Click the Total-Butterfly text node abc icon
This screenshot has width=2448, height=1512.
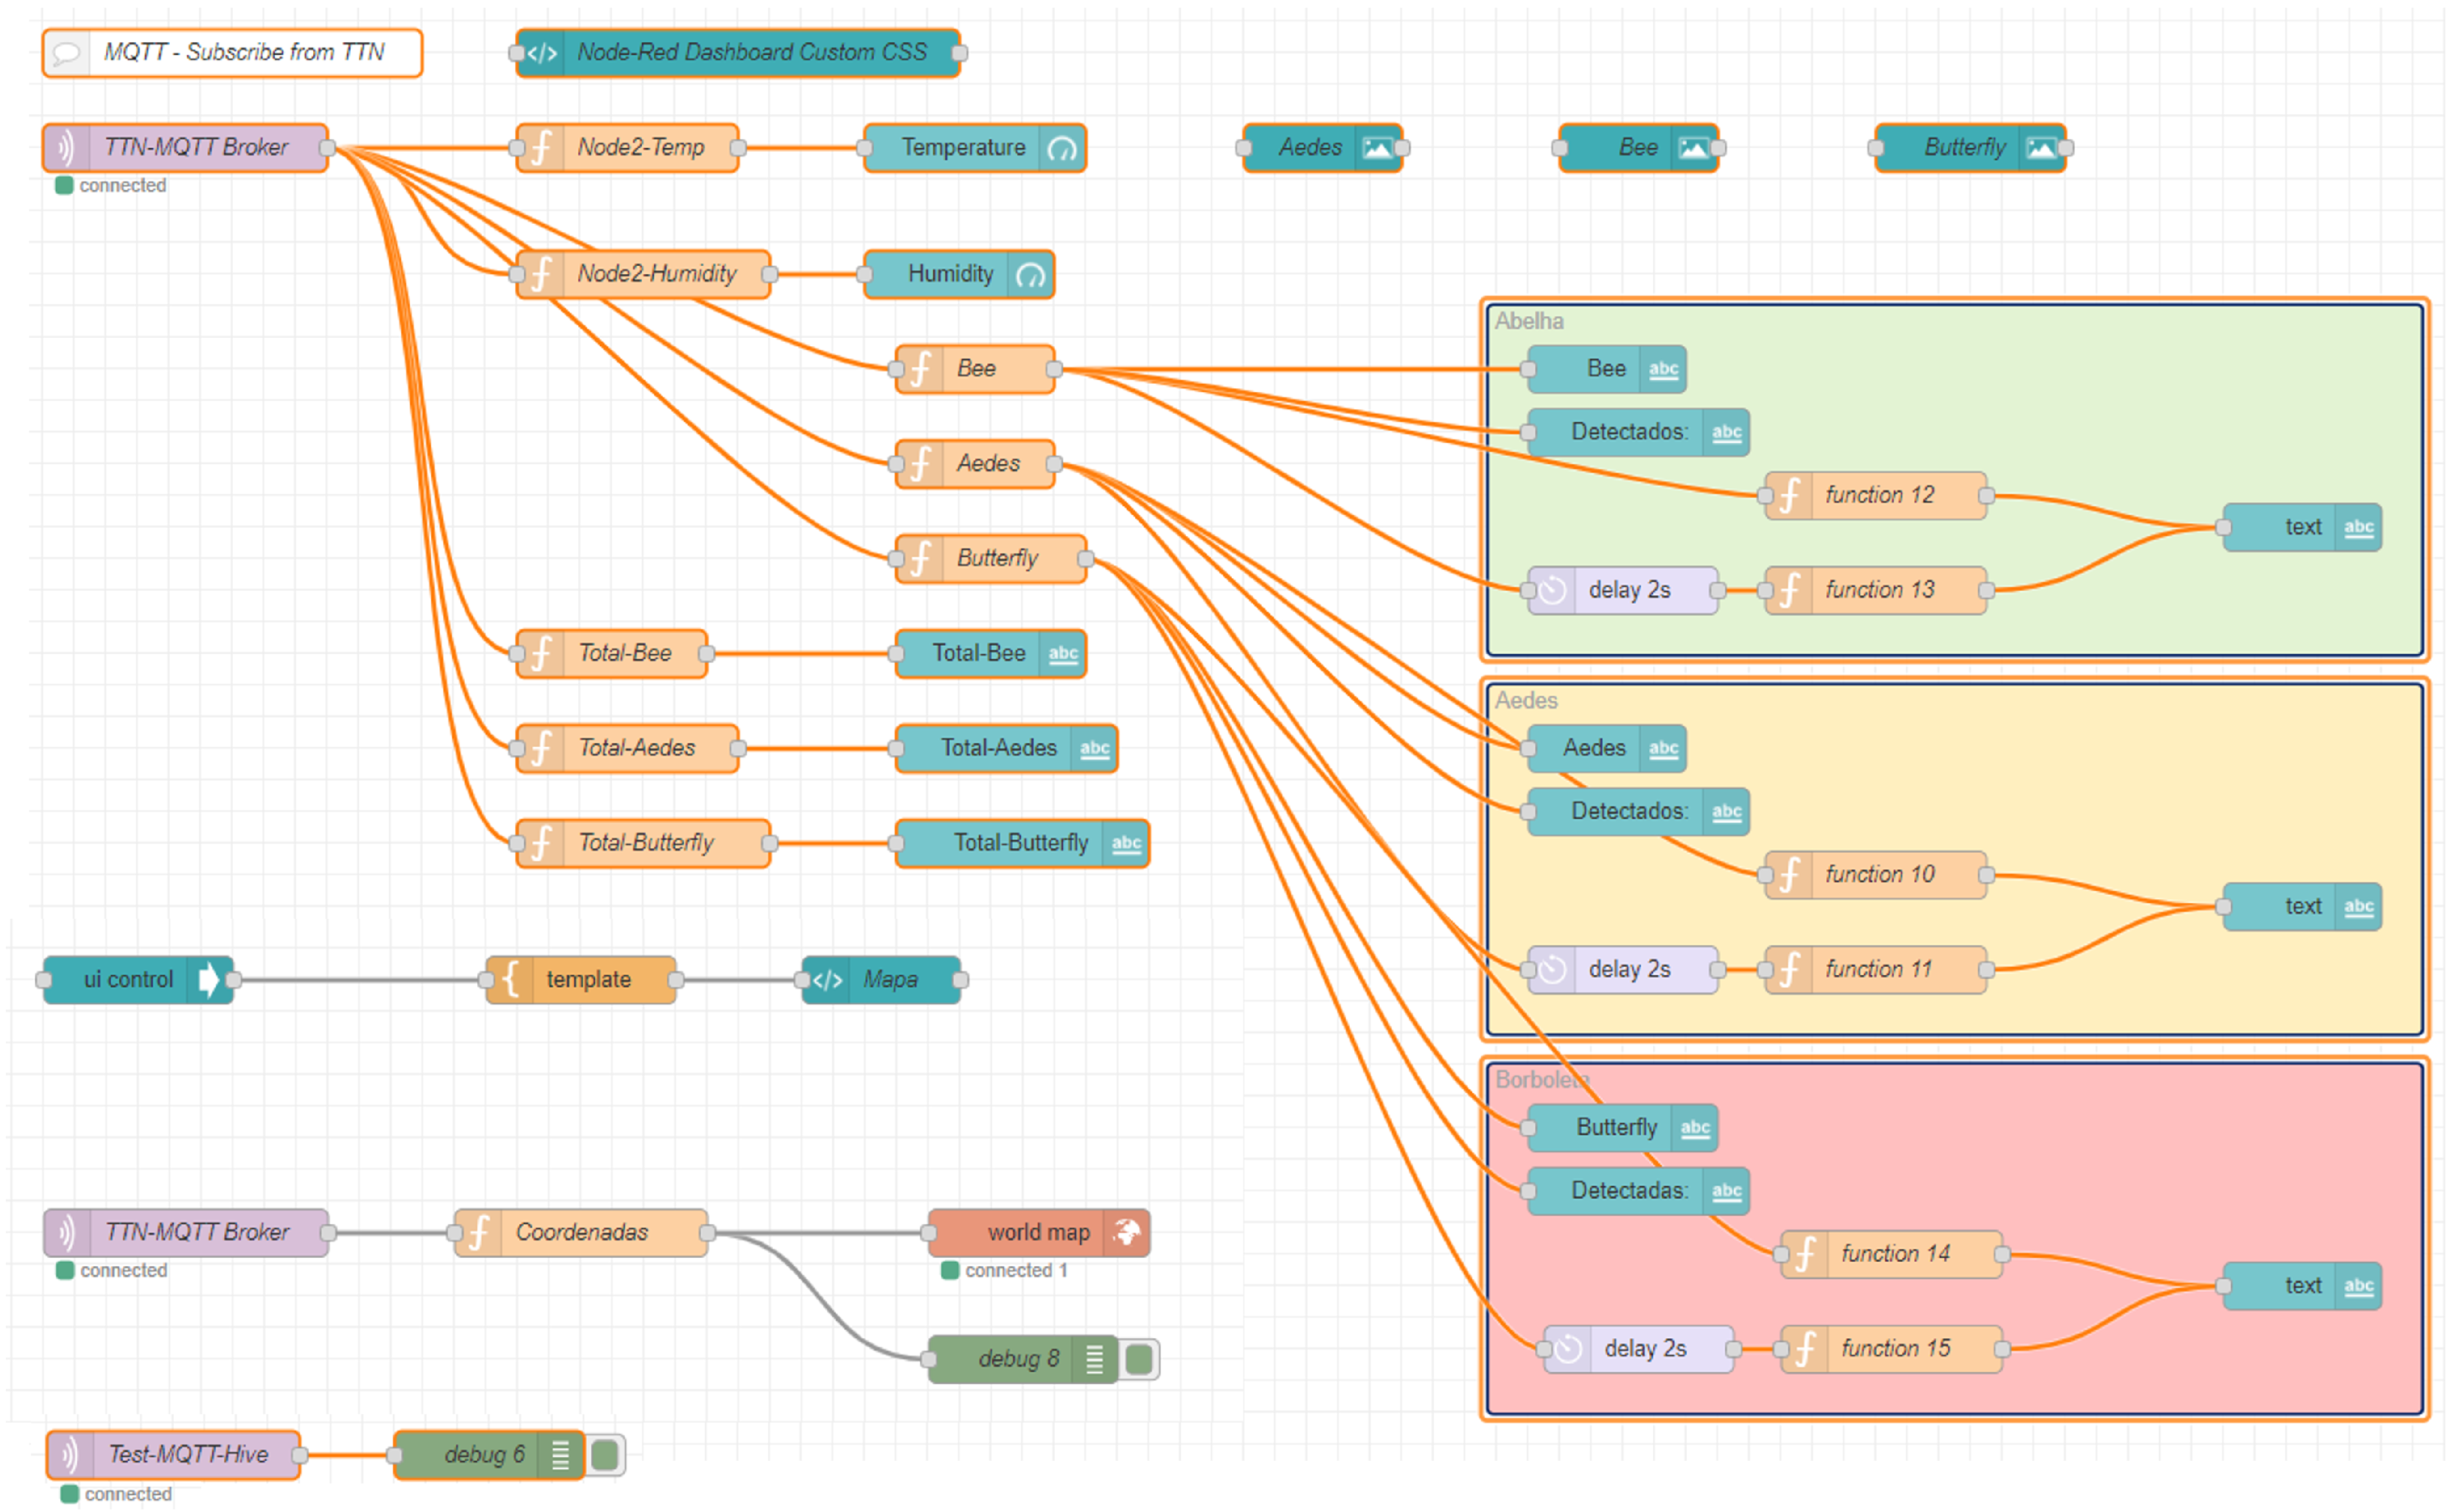coord(1125,843)
